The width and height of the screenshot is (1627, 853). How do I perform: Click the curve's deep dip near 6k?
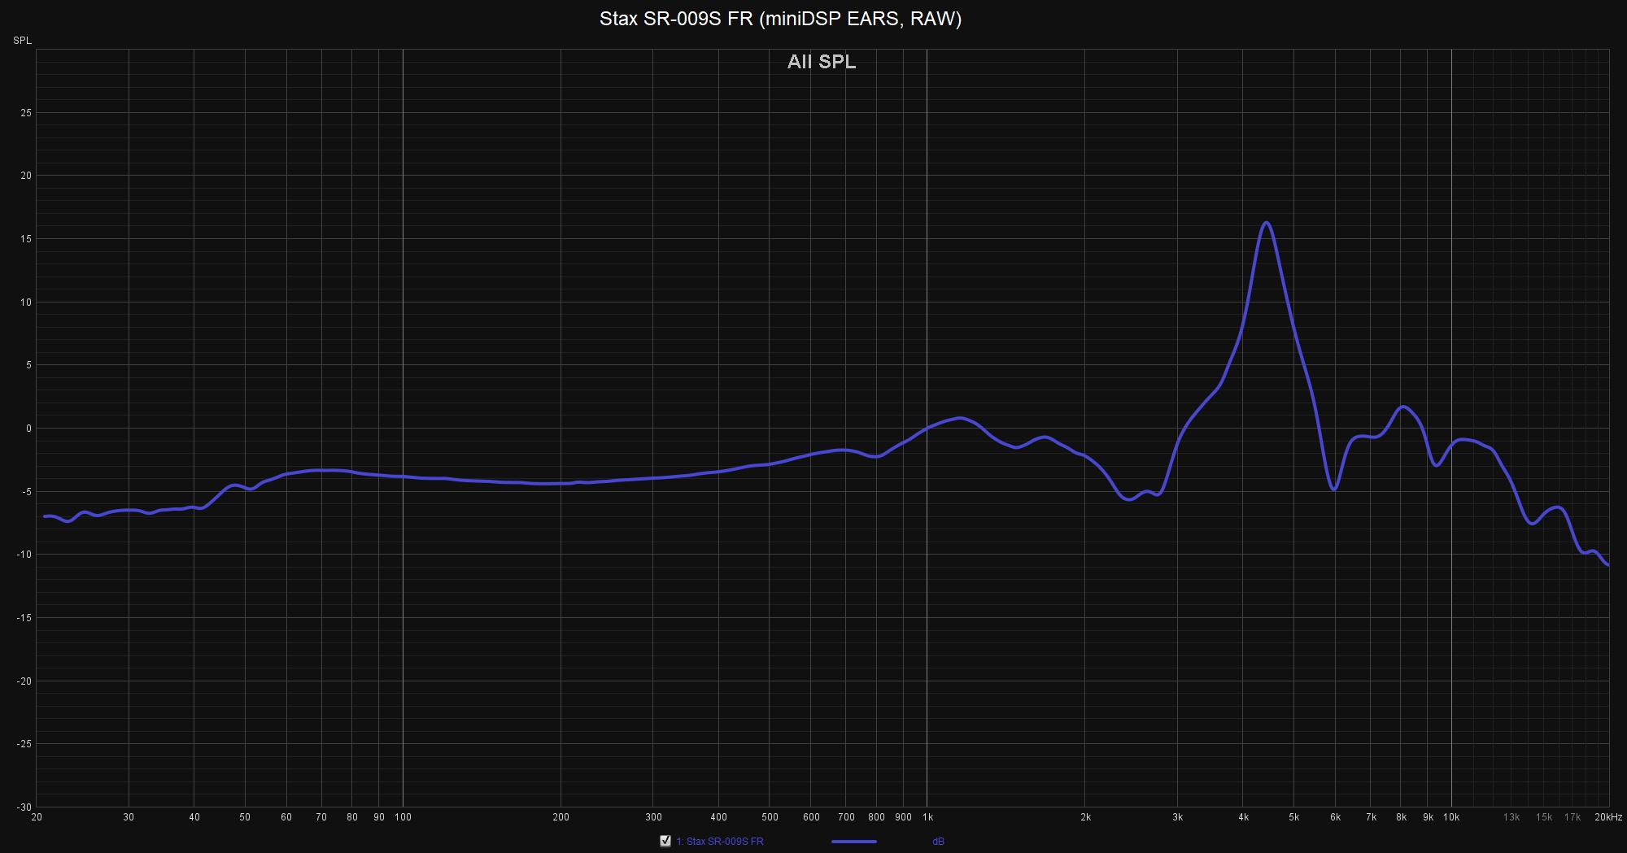[1333, 489]
